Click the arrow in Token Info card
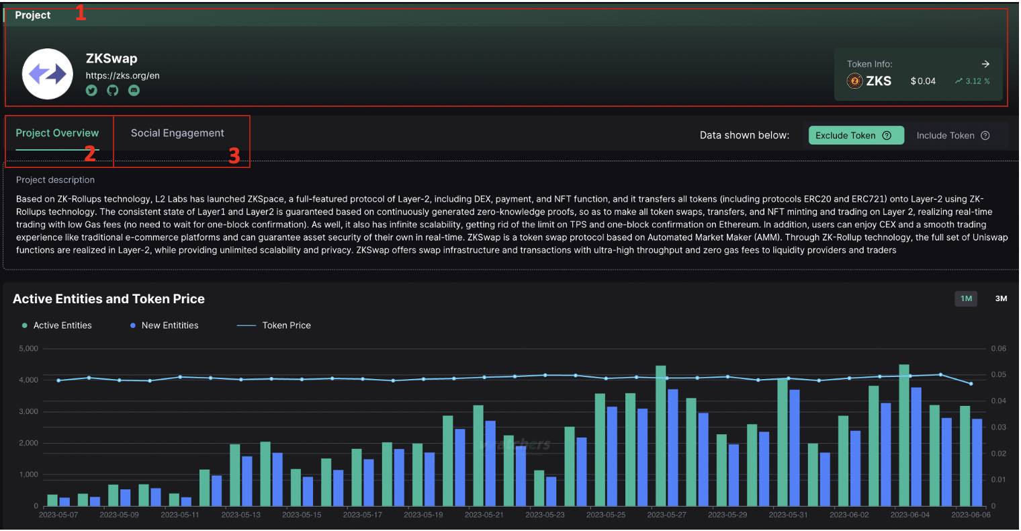 click(x=985, y=64)
